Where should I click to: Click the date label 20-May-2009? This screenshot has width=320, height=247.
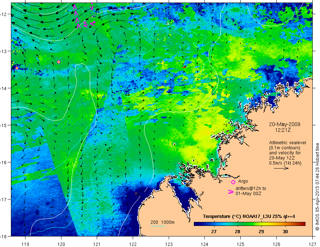click(284, 124)
